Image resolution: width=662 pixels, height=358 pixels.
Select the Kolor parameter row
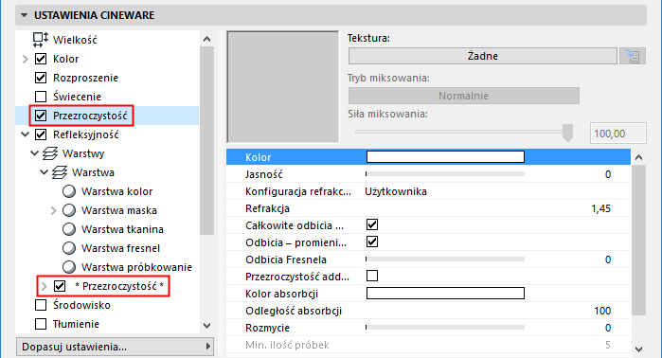click(428, 157)
